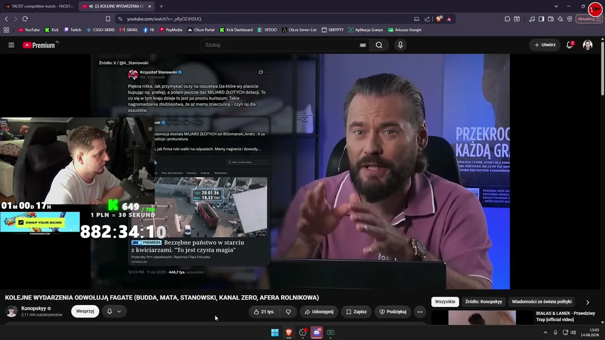Open the Kick Dashboard bookmark
Image resolution: width=605 pixels, height=340 pixels.
(236, 30)
